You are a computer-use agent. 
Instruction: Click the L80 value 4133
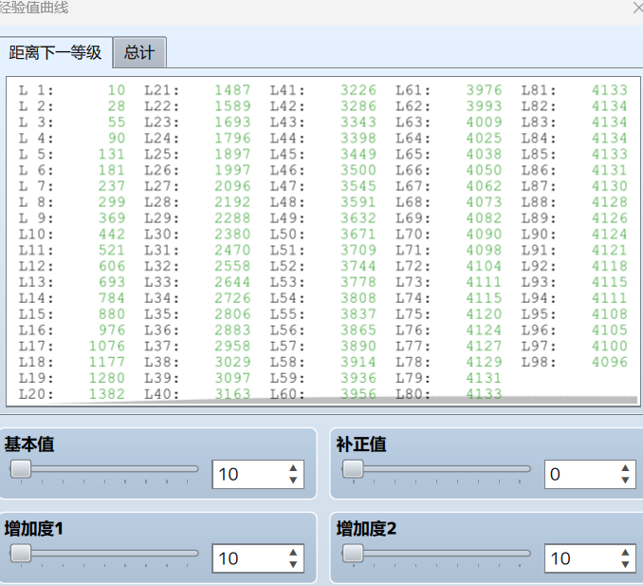(x=484, y=394)
